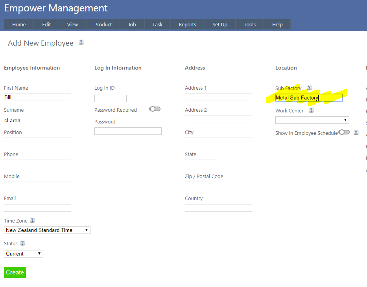Enable the Show In Employee Schedule switch
The width and height of the screenshot is (367, 287).
tap(344, 132)
